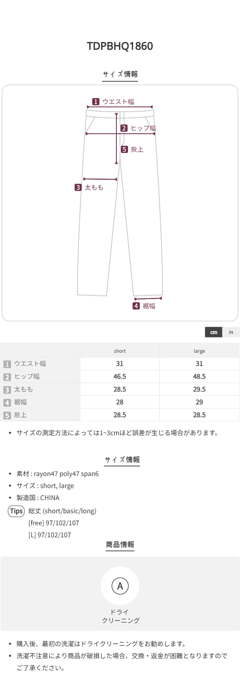240x681 pixels.
Task: Switch size units to cm
Action: coord(214,332)
